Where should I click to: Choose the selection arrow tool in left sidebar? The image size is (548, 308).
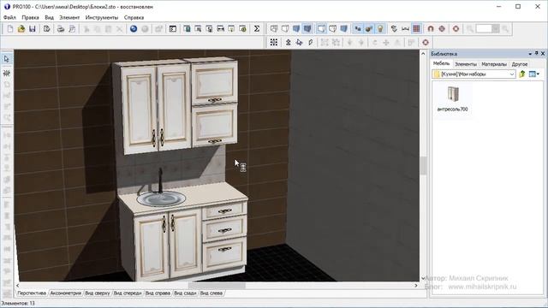[7, 59]
